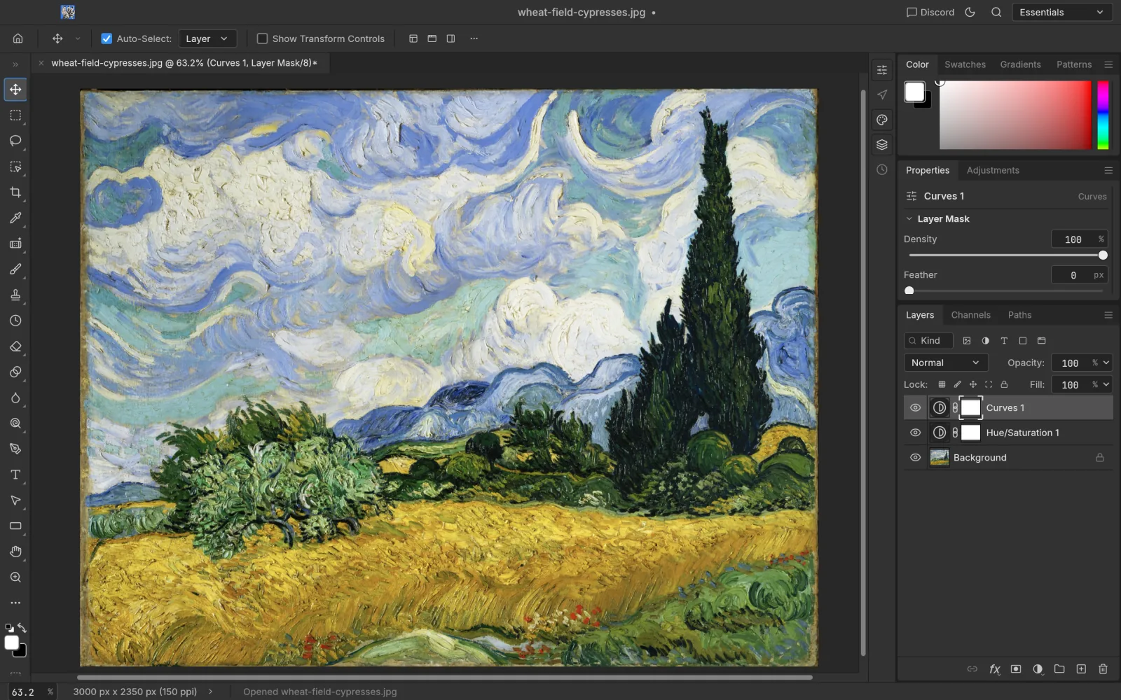Open the Fill percentage dropdown arrow
Viewport: 1121px width, 700px height.
pyautogui.click(x=1106, y=384)
